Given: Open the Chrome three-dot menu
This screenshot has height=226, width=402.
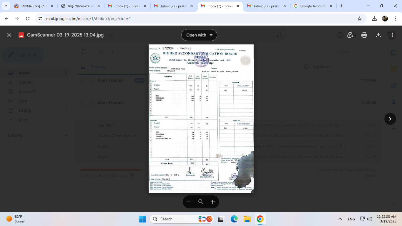Looking at the screenshot, I should click(396, 19).
